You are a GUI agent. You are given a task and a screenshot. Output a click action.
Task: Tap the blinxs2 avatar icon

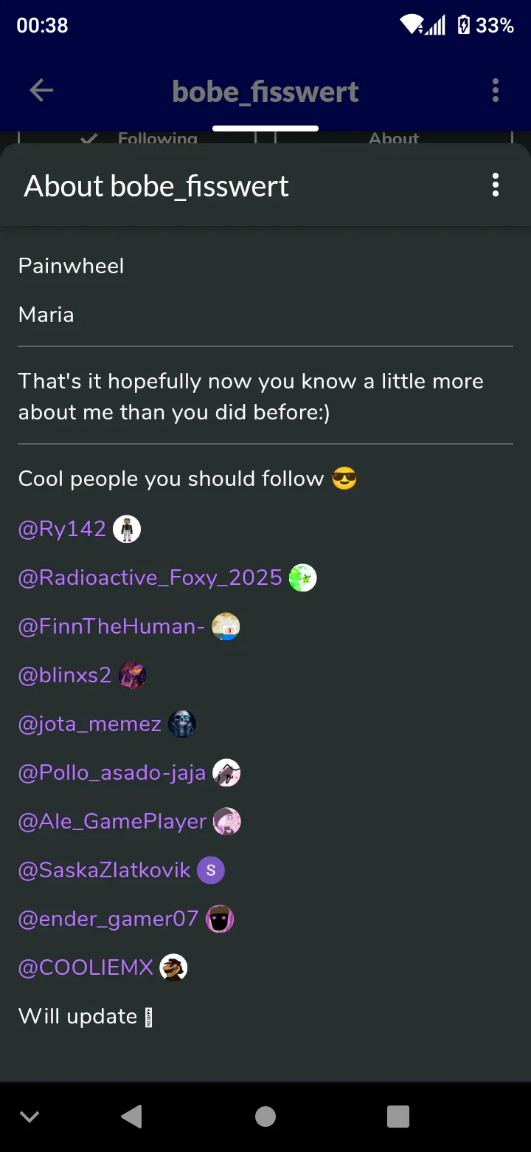133,675
